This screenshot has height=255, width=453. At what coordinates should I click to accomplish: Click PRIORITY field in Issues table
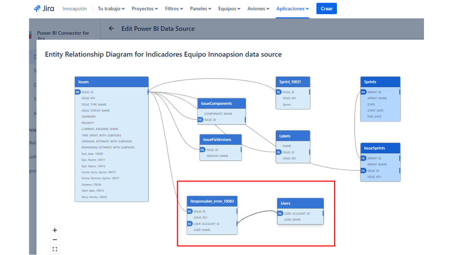pyautogui.click(x=88, y=123)
